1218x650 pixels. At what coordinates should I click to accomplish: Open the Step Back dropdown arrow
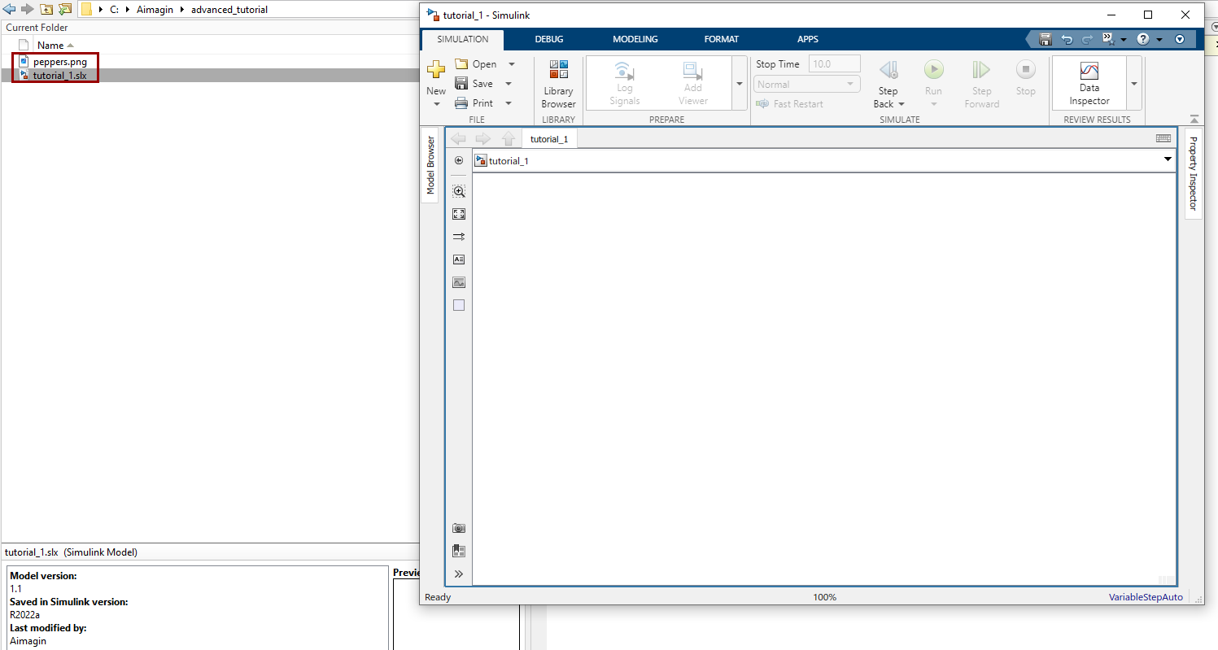[x=901, y=104]
